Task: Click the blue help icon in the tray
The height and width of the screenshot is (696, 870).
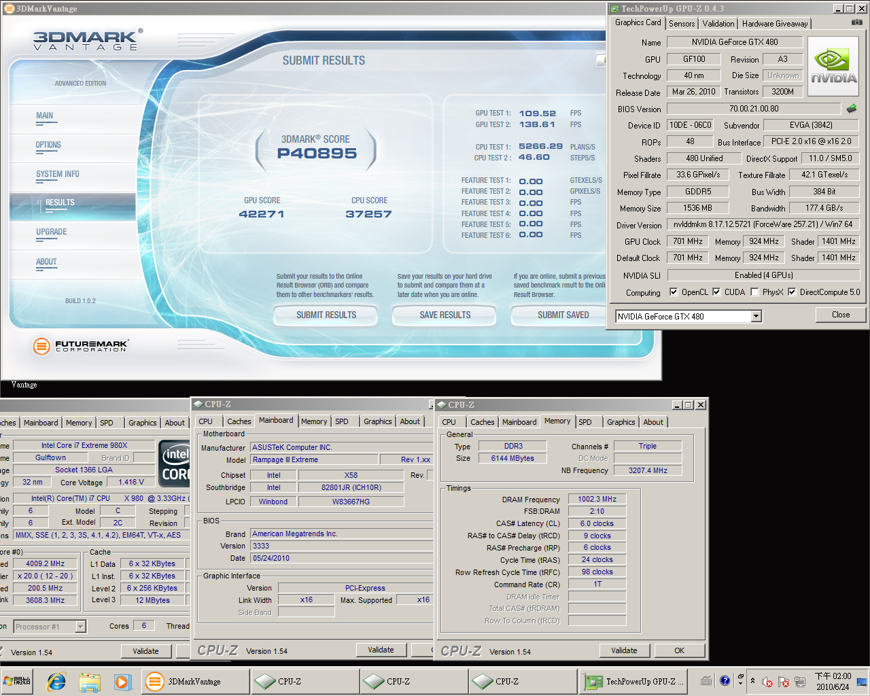Action: point(725,680)
